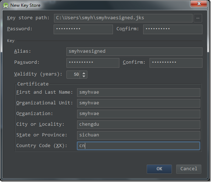The height and width of the screenshot is (182, 211).
Task: Click the OK button
Action: 159,169
